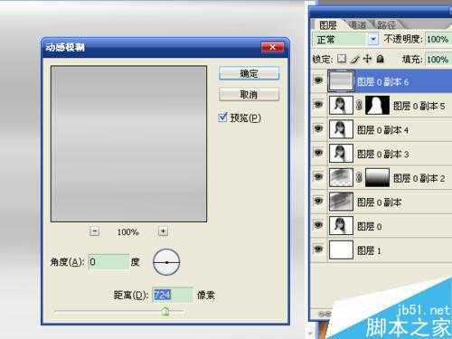Screen dimensions: 452x339
Task: Zoom out the preview with minus button
Action: click(x=94, y=231)
